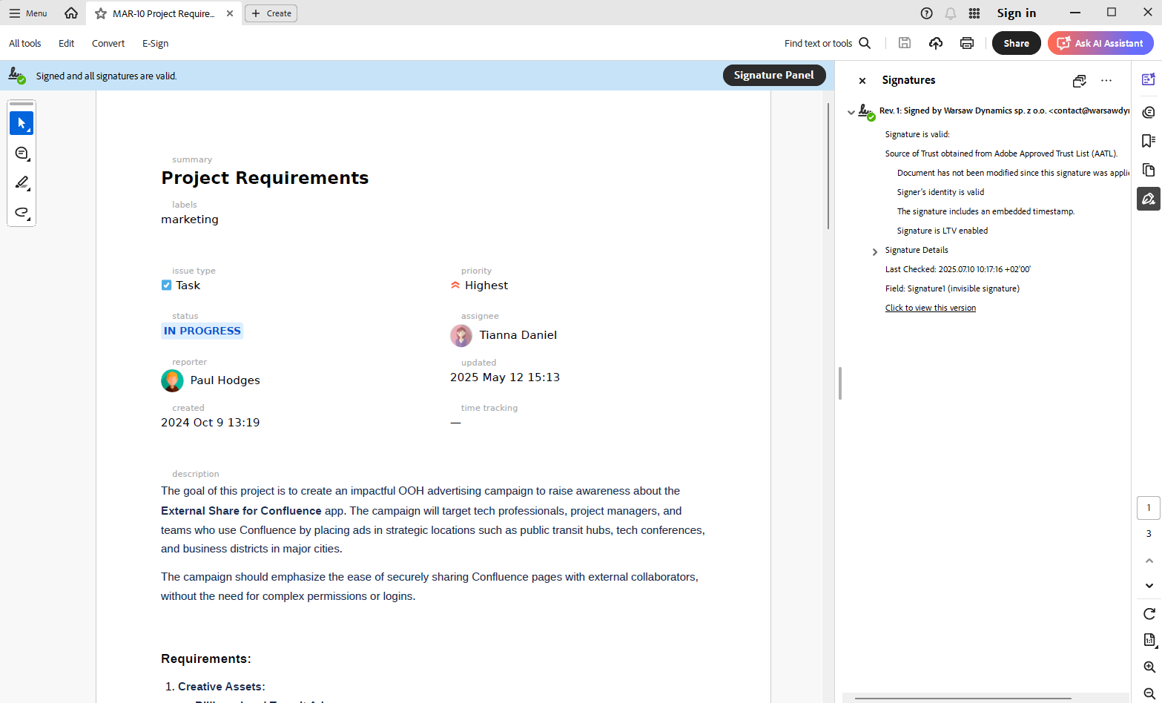The image size is (1162, 703).
Task: Select 'Signature is LTV enabled' row
Action: click(943, 231)
